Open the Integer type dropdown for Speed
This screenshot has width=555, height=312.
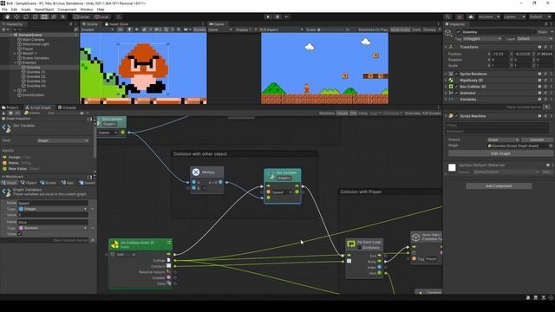coord(52,209)
